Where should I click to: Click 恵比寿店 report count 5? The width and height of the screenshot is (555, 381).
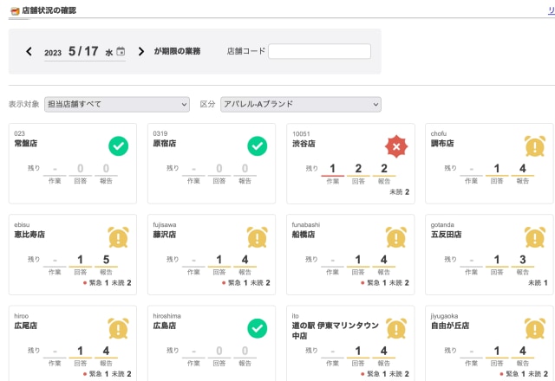[108, 259]
